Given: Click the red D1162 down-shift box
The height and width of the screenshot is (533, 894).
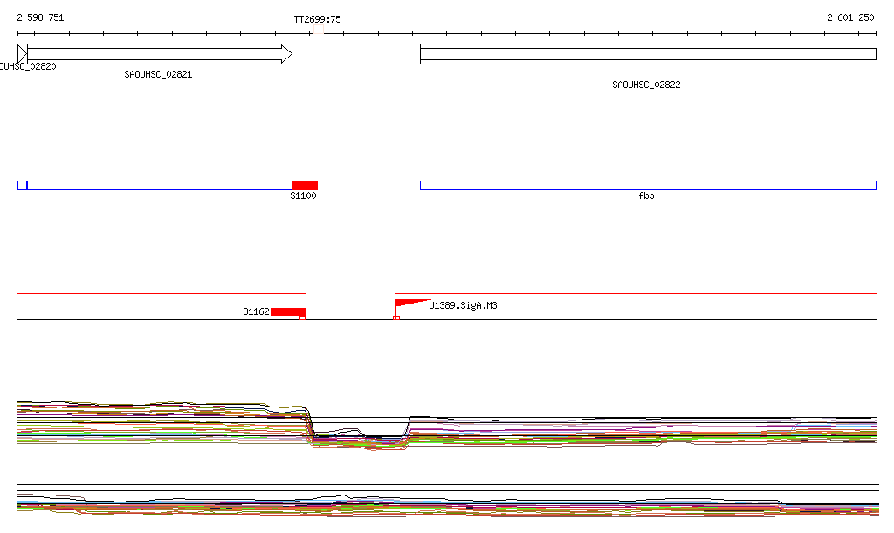Looking at the screenshot, I should pyautogui.click(x=288, y=311).
